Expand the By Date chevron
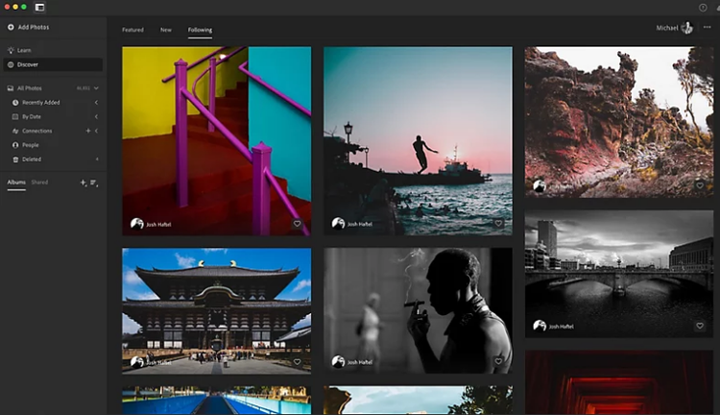This screenshot has height=415, width=720. (x=96, y=116)
